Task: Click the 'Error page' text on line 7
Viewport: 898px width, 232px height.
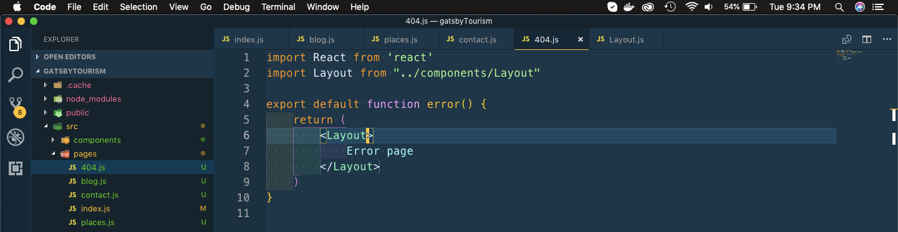Action: pyautogui.click(x=380, y=151)
